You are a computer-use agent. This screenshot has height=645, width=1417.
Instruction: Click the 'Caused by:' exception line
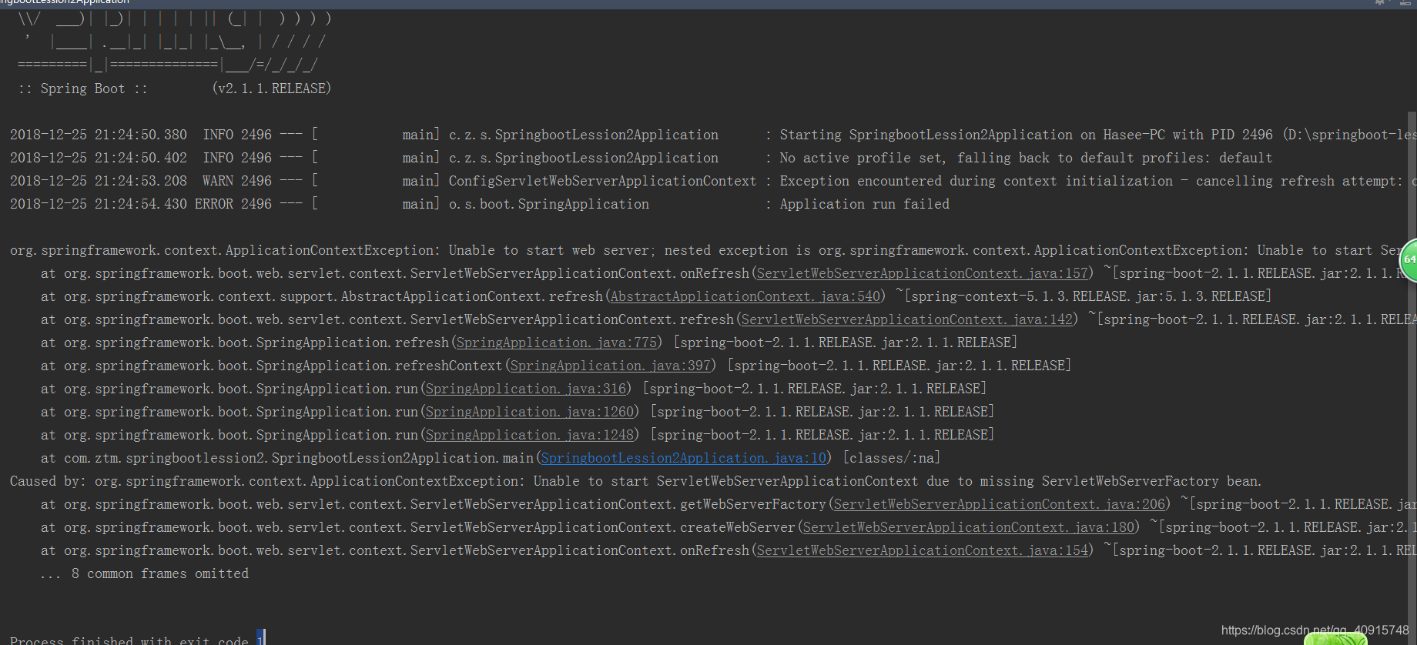[635, 481]
